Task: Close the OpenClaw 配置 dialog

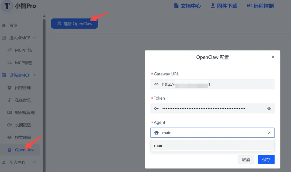Action: click(x=273, y=57)
